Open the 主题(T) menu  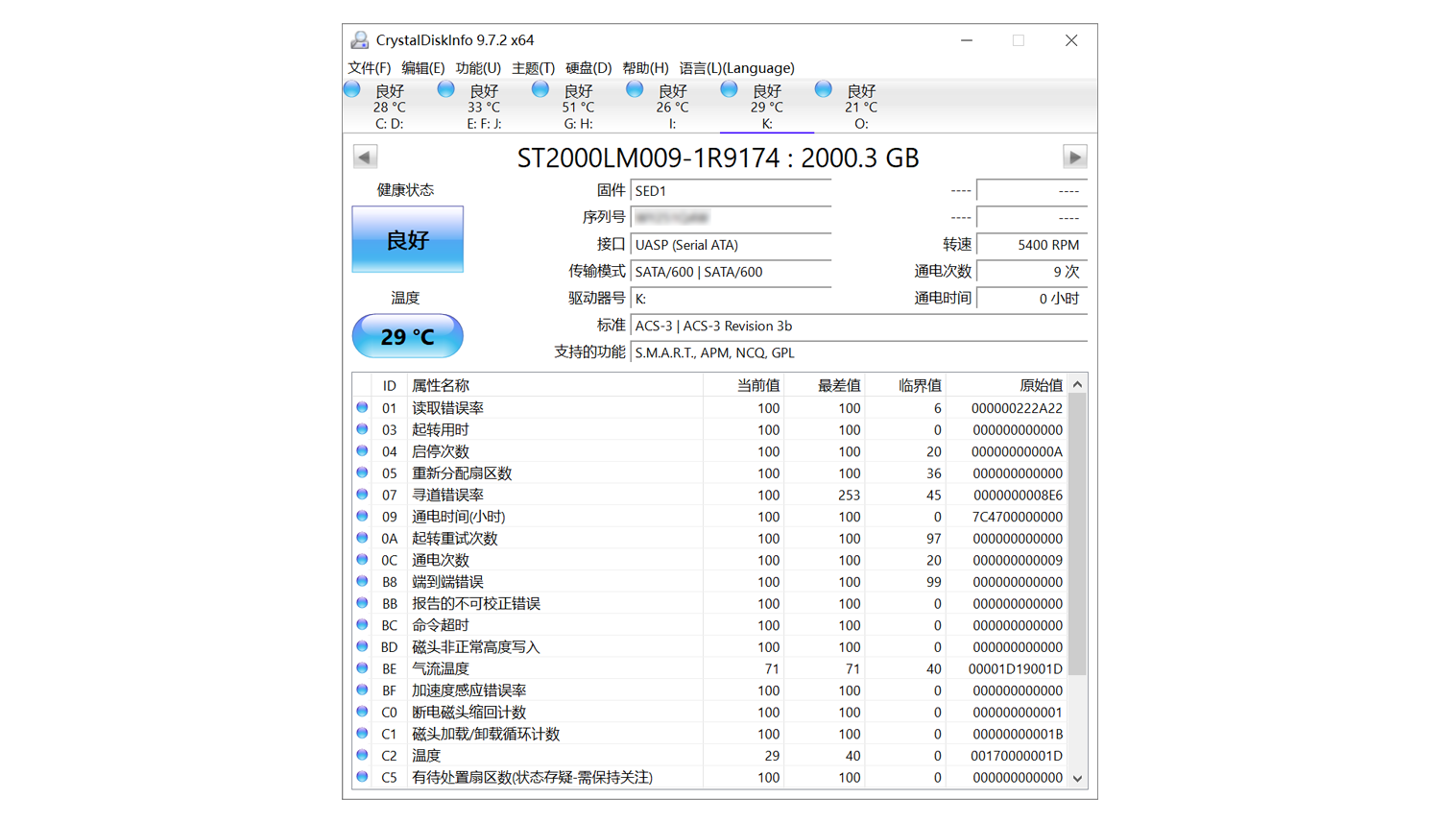[533, 68]
